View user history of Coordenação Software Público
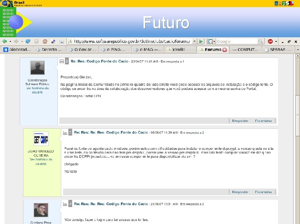Screen dimensions: 300x224 click(37, 90)
